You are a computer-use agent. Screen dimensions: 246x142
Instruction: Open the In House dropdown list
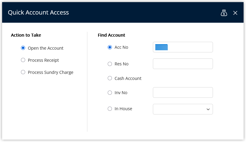coord(183,109)
